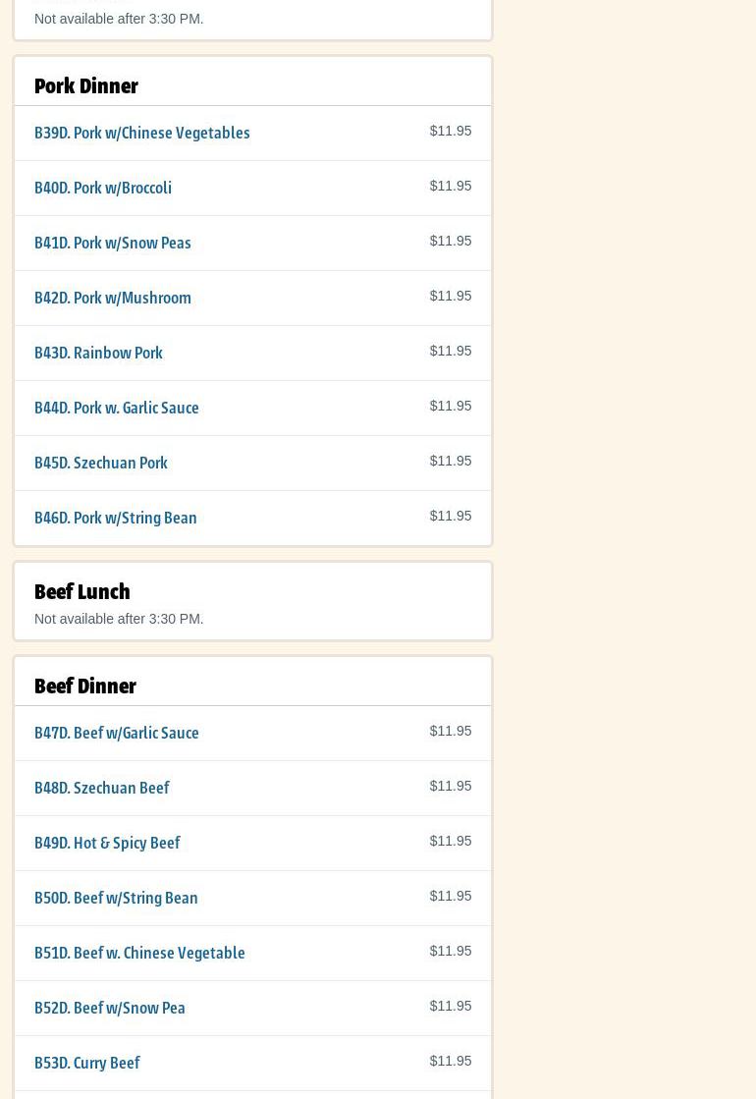This screenshot has height=1099, width=756.
Task: Open B47D Beef w/Garlic Sauce
Action: coord(117,733)
